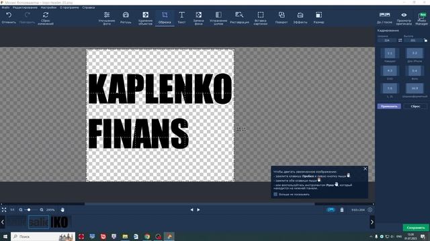Image resolution: width=430 pixels, height=241 pixels.
Task: Click the fit-to-screen icon
Action: [x=4, y=210]
